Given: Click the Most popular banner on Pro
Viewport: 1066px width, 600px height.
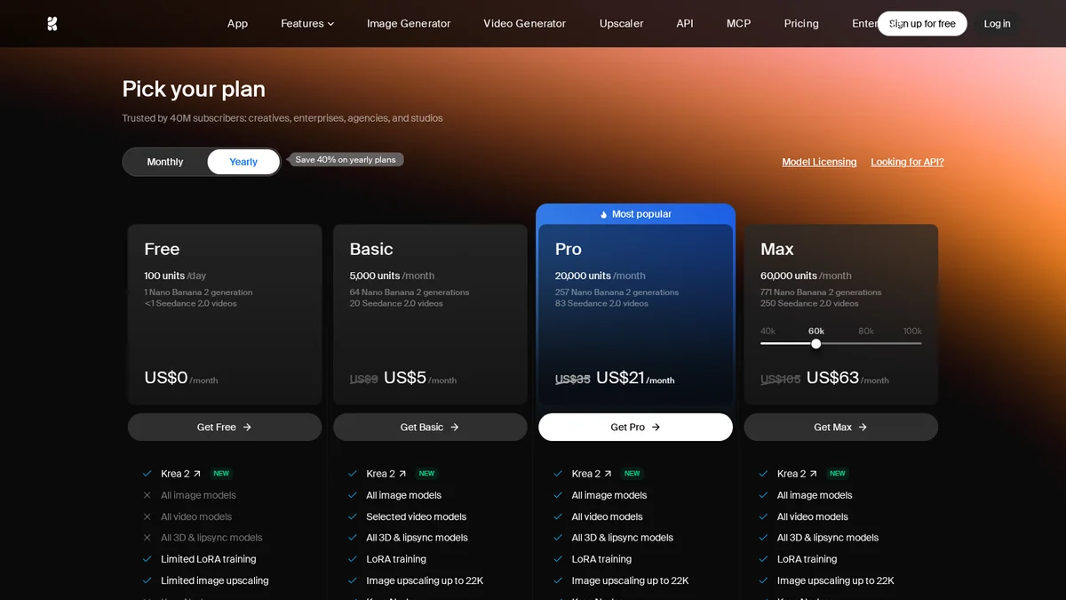Looking at the screenshot, I should [x=635, y=214].
